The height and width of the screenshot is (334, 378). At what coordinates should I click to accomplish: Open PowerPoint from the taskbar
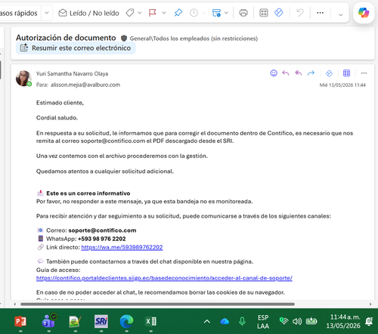tap(20, 321)
